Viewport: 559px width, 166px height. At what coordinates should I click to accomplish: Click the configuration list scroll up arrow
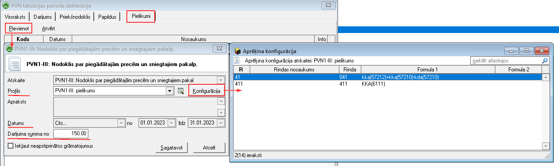click(x=546, y=77)
